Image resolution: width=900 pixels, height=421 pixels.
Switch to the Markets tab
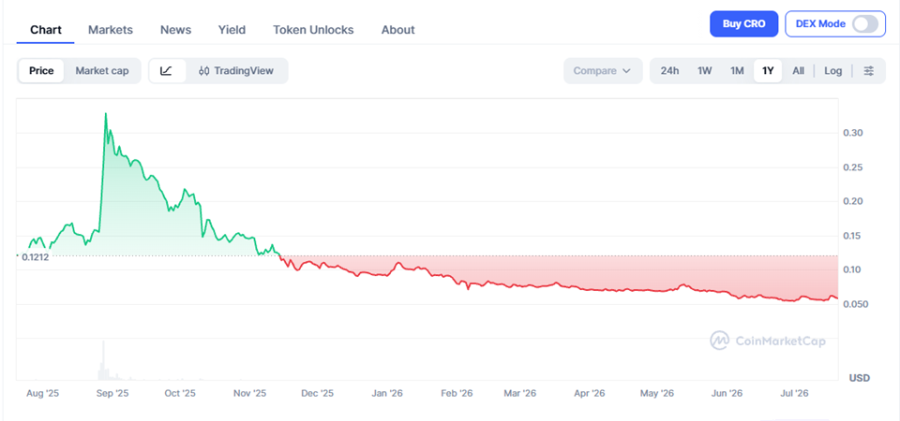click(x=111, y=30)
